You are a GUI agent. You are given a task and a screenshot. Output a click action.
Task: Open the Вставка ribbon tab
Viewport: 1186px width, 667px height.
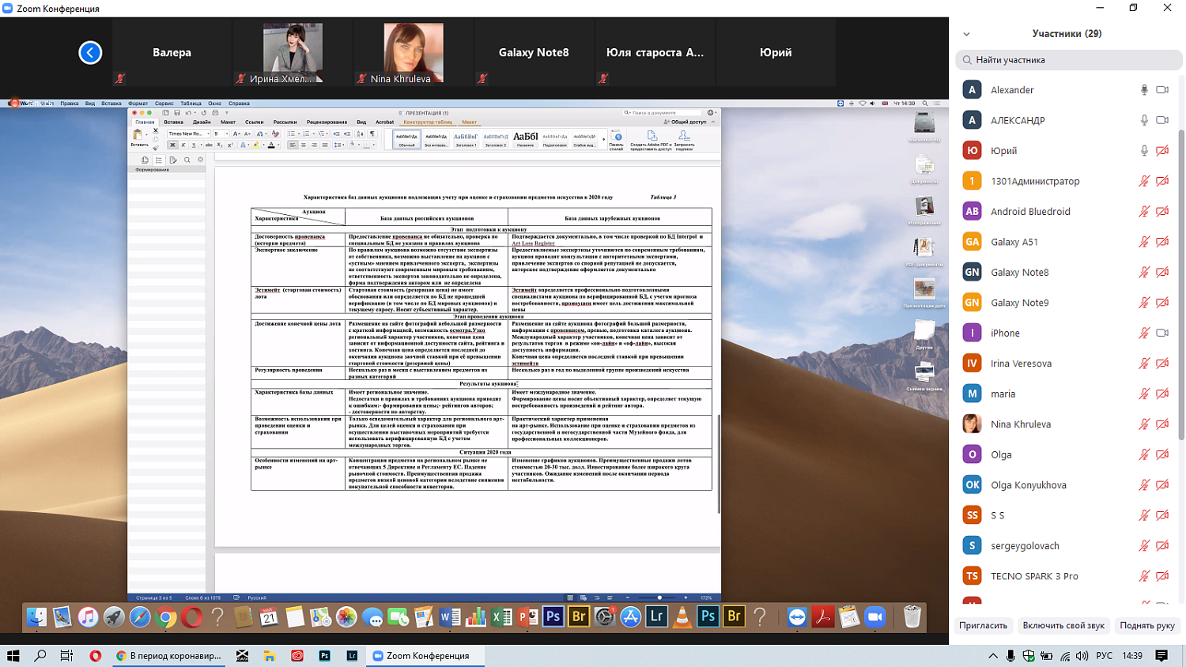174,122
